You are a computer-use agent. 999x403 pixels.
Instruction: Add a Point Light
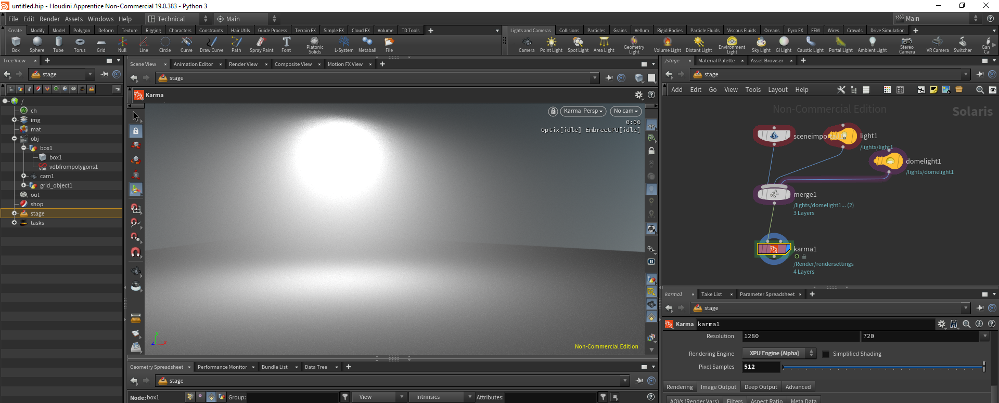(551, 45)
